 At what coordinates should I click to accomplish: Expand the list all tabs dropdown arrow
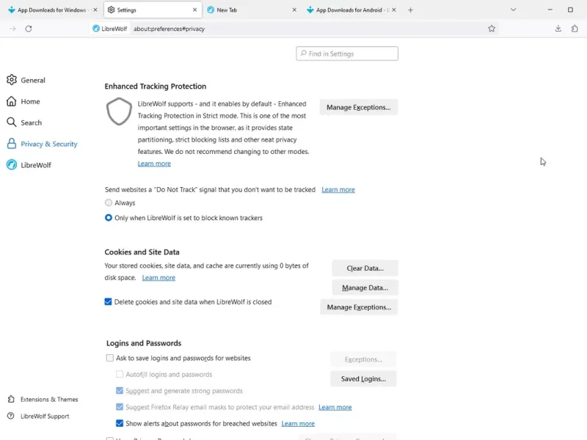(513, 10)
